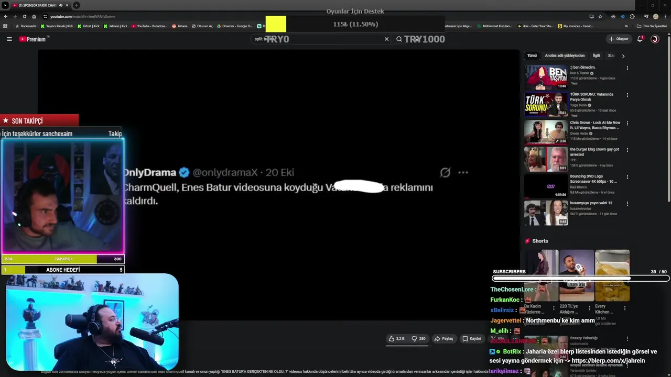Select Anobis adlı yükleyiciden chip
The image size is (671, 377).
[x=565, y=56]
